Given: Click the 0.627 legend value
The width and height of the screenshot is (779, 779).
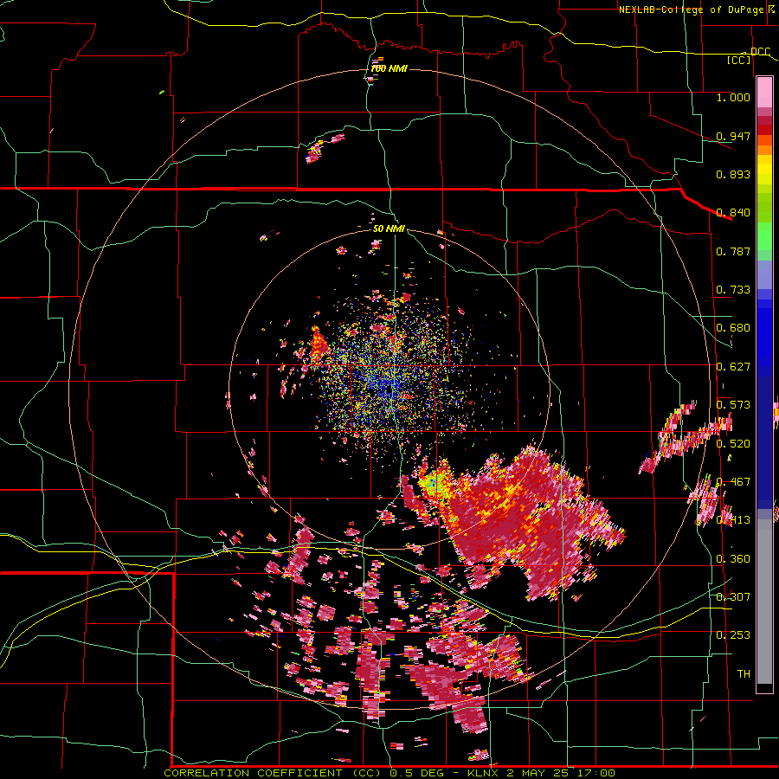Looking at the screenshot, I should [x=733, y=367].
